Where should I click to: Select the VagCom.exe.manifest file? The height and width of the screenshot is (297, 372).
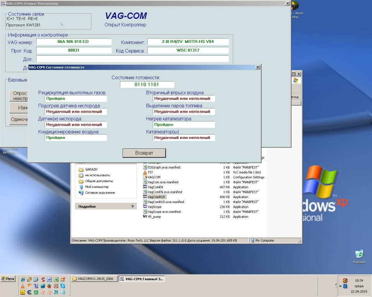click(x=161, y=182)
